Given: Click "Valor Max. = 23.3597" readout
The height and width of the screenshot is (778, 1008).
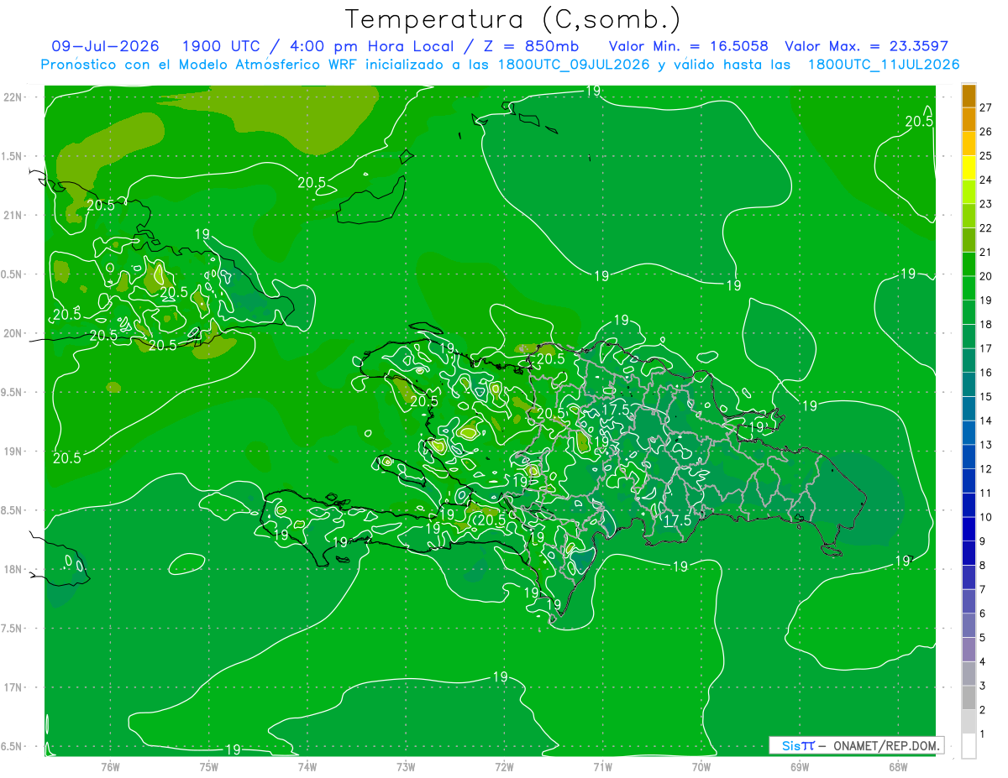Looking at the screenshot, I should point(866,47).
